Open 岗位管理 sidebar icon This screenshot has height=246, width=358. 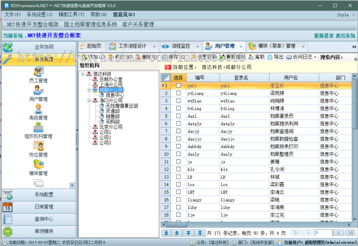38,149
